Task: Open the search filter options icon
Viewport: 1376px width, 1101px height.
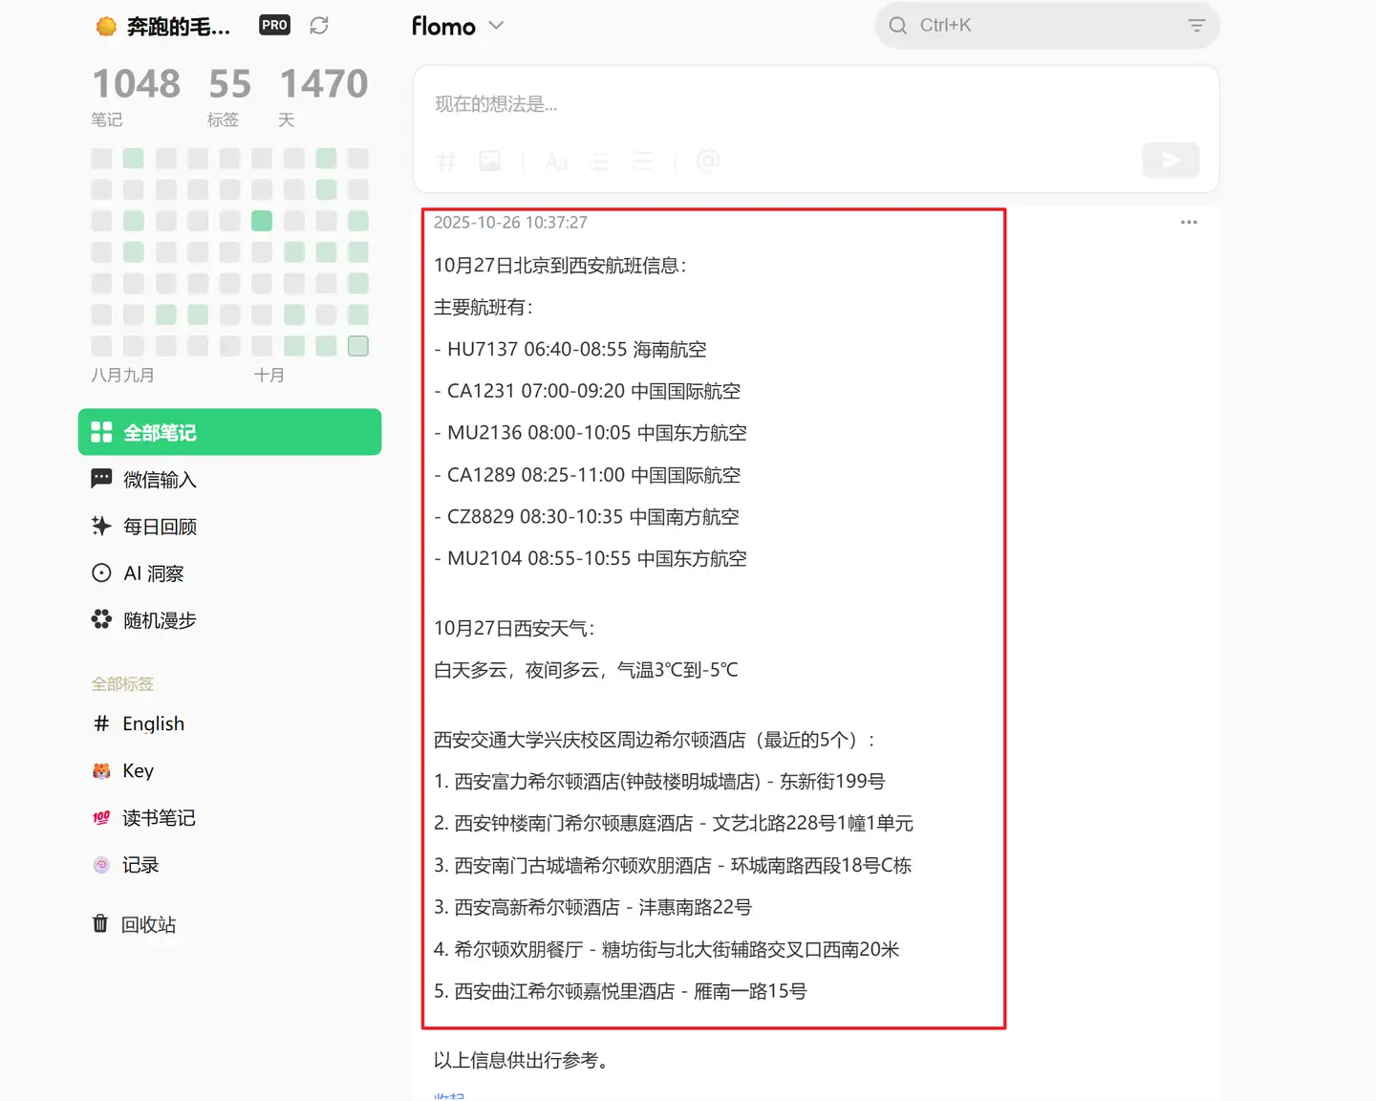Action: pyautogui.click(x=1196, y=26)
